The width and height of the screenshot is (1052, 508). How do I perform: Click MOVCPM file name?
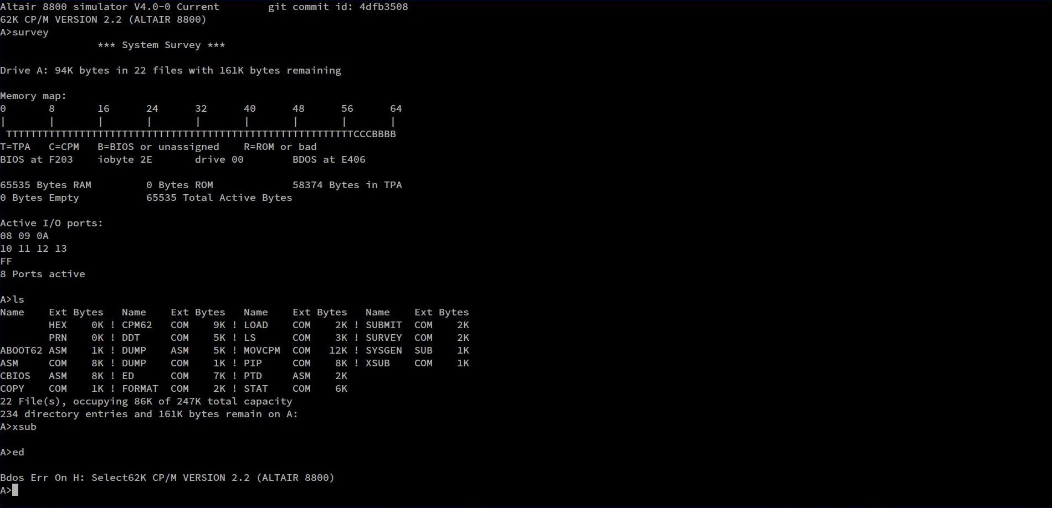pyautogui.click(x=262, y=350)
